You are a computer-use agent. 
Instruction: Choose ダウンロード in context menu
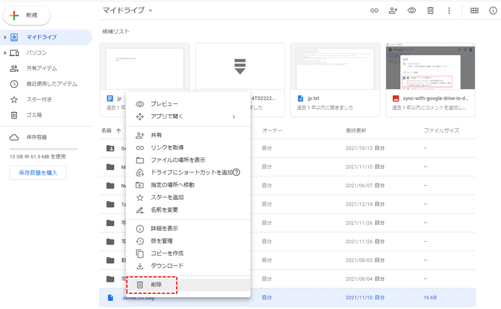[188, 266]
